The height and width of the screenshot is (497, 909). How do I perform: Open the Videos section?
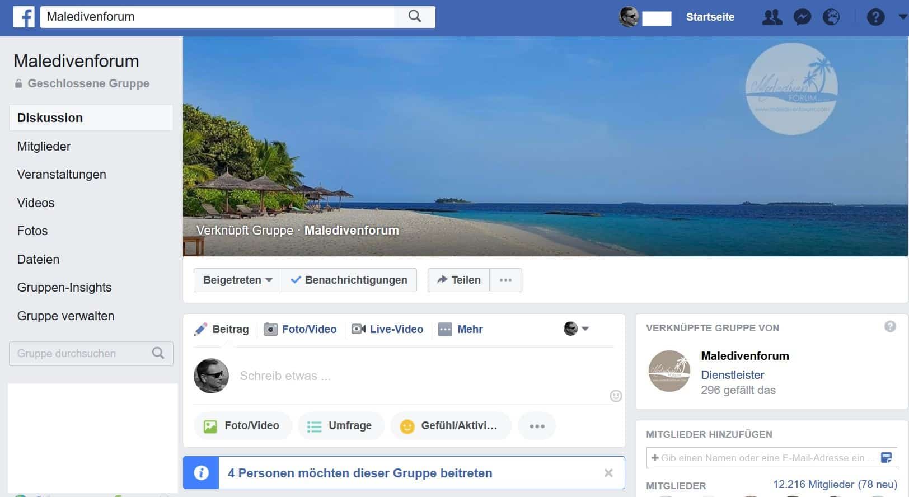click(x=36, y=203)
